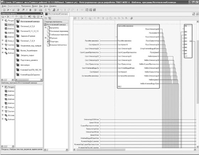Open the Окно menu

[46, 6]
